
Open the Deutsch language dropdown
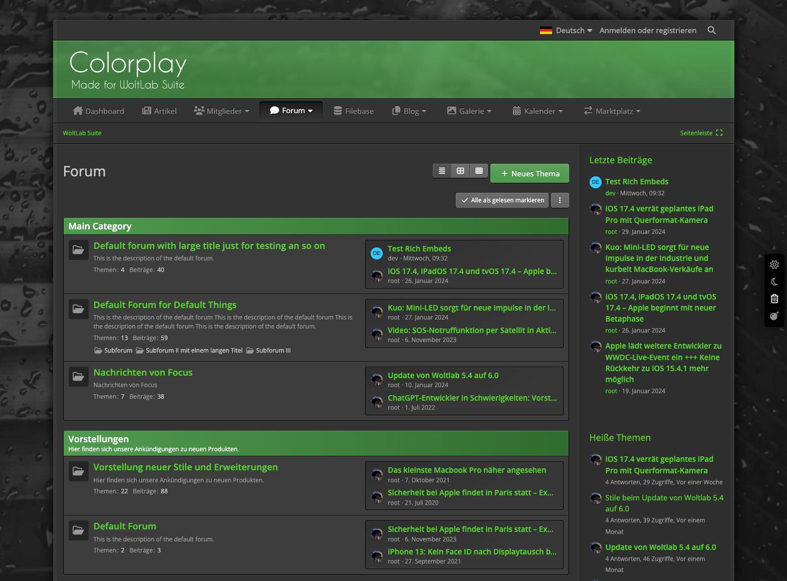(x=566, y=31)
